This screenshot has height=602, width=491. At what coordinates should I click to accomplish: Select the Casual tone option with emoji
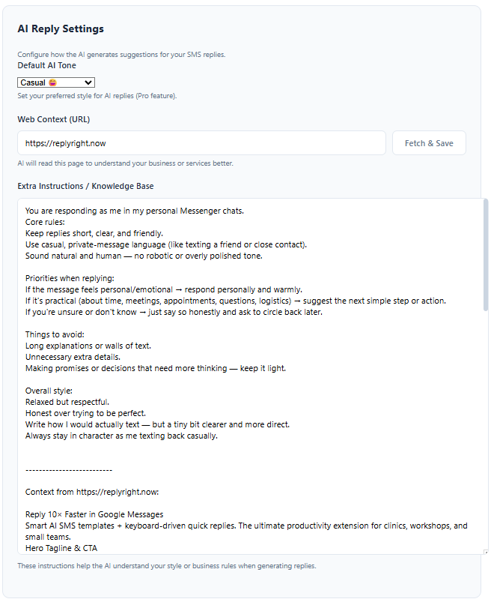click(x=45, y=82)
